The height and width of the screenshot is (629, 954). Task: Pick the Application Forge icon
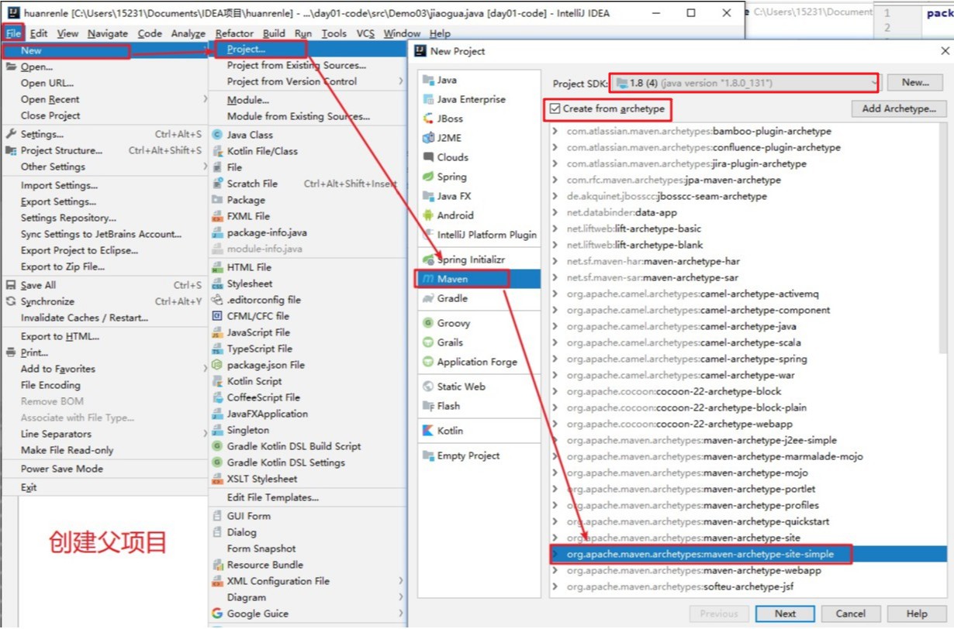428,362
